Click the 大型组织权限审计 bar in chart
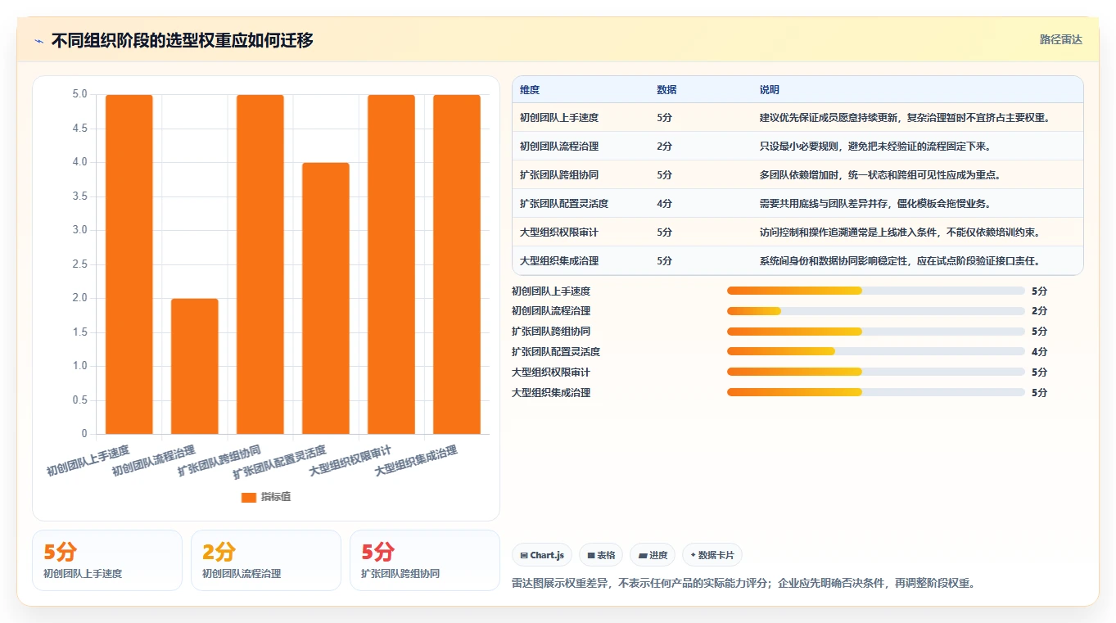Viewport: 1116px width, 623px height. (x=391, y=264)
